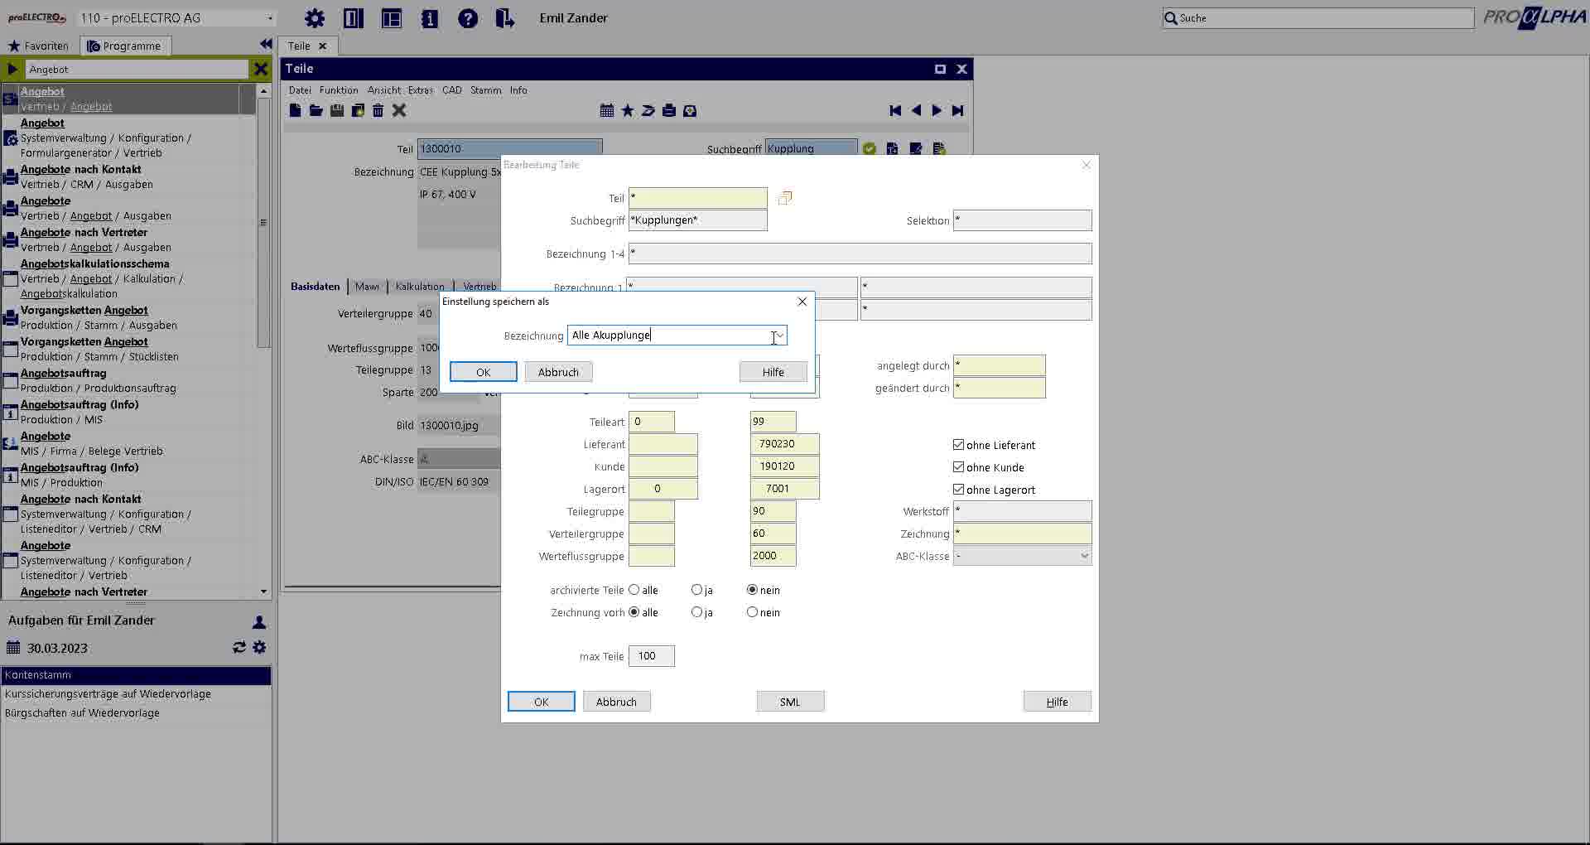Open the help question mark icon

(x=468, y=18)
